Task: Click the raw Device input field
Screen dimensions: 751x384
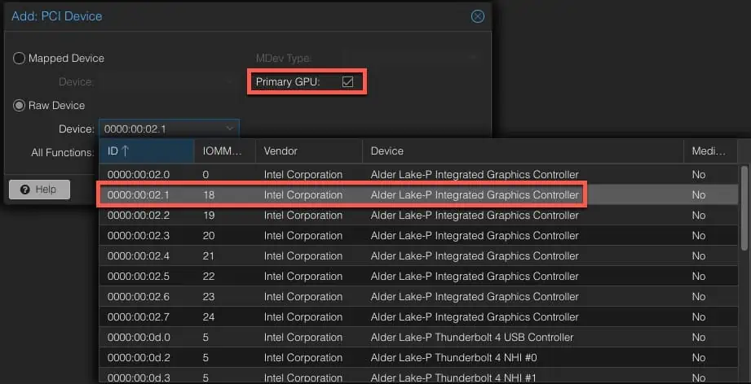Action: [x=159, y=129]
